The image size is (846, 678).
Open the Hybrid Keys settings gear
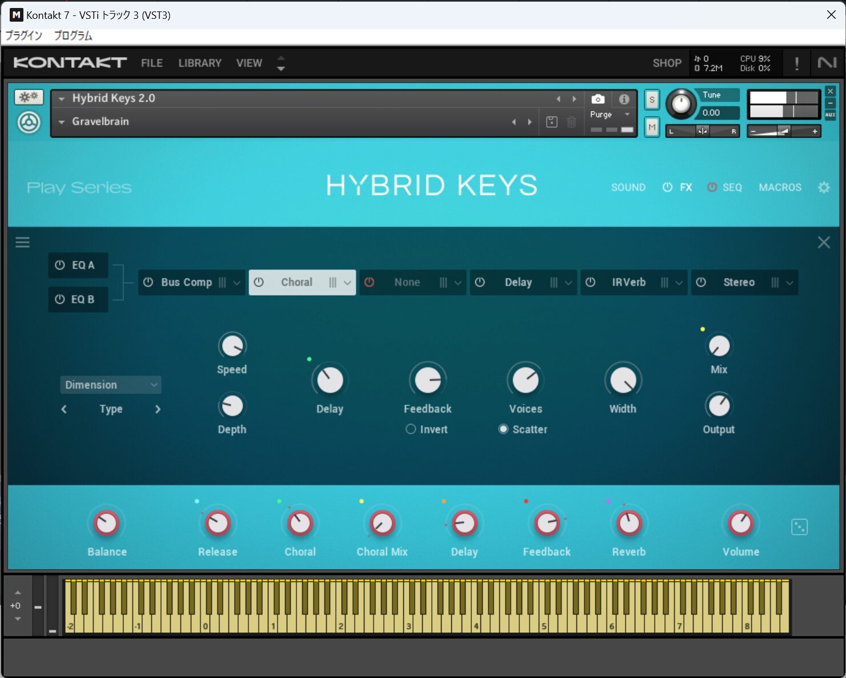823,187
